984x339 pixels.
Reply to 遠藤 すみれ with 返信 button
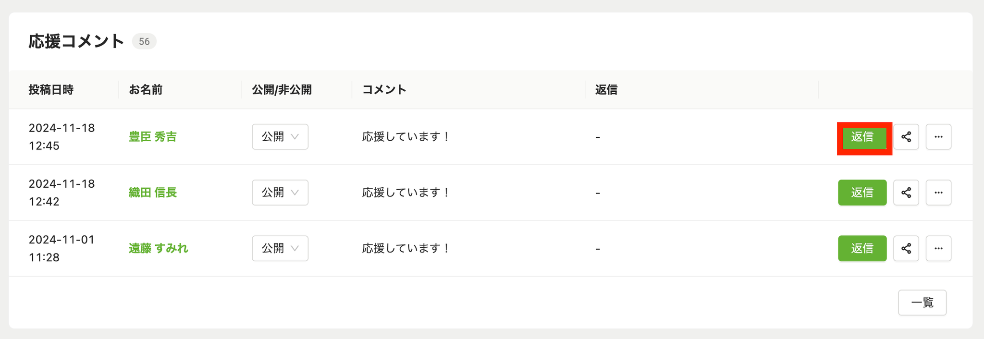tap(862, 248)
